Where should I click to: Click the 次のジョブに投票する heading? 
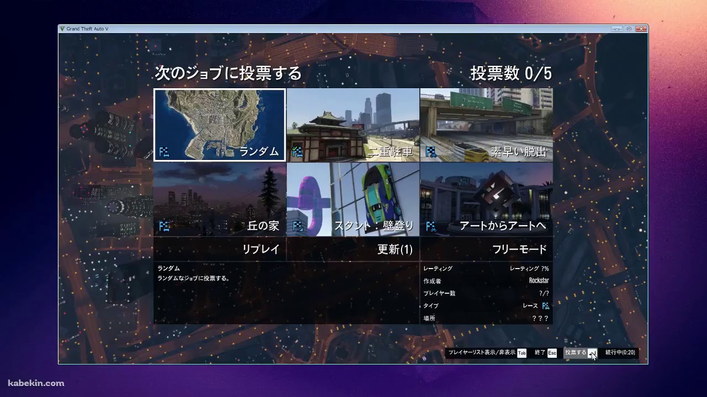(x=228, y=73)
